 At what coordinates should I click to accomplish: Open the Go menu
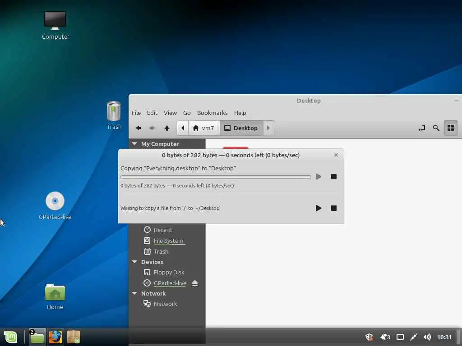tap(187, 113)
